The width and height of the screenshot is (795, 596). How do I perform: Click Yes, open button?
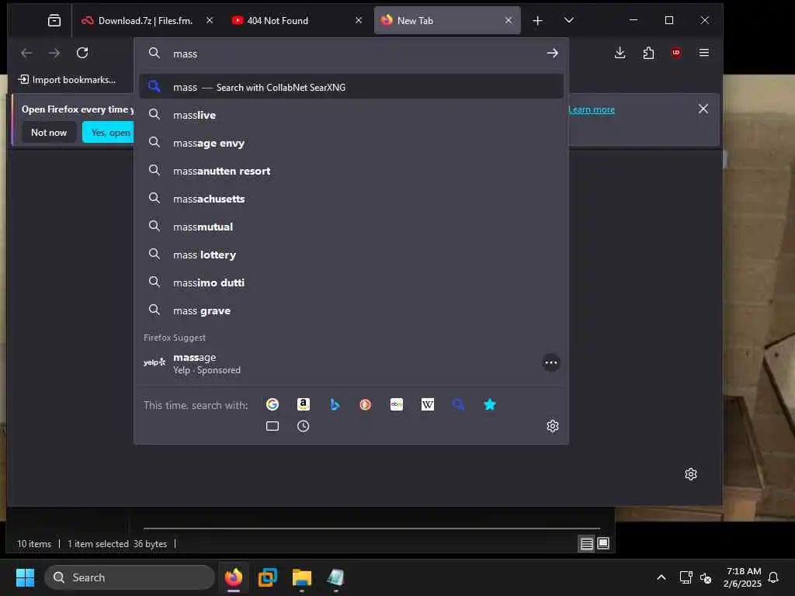[109, 132]
